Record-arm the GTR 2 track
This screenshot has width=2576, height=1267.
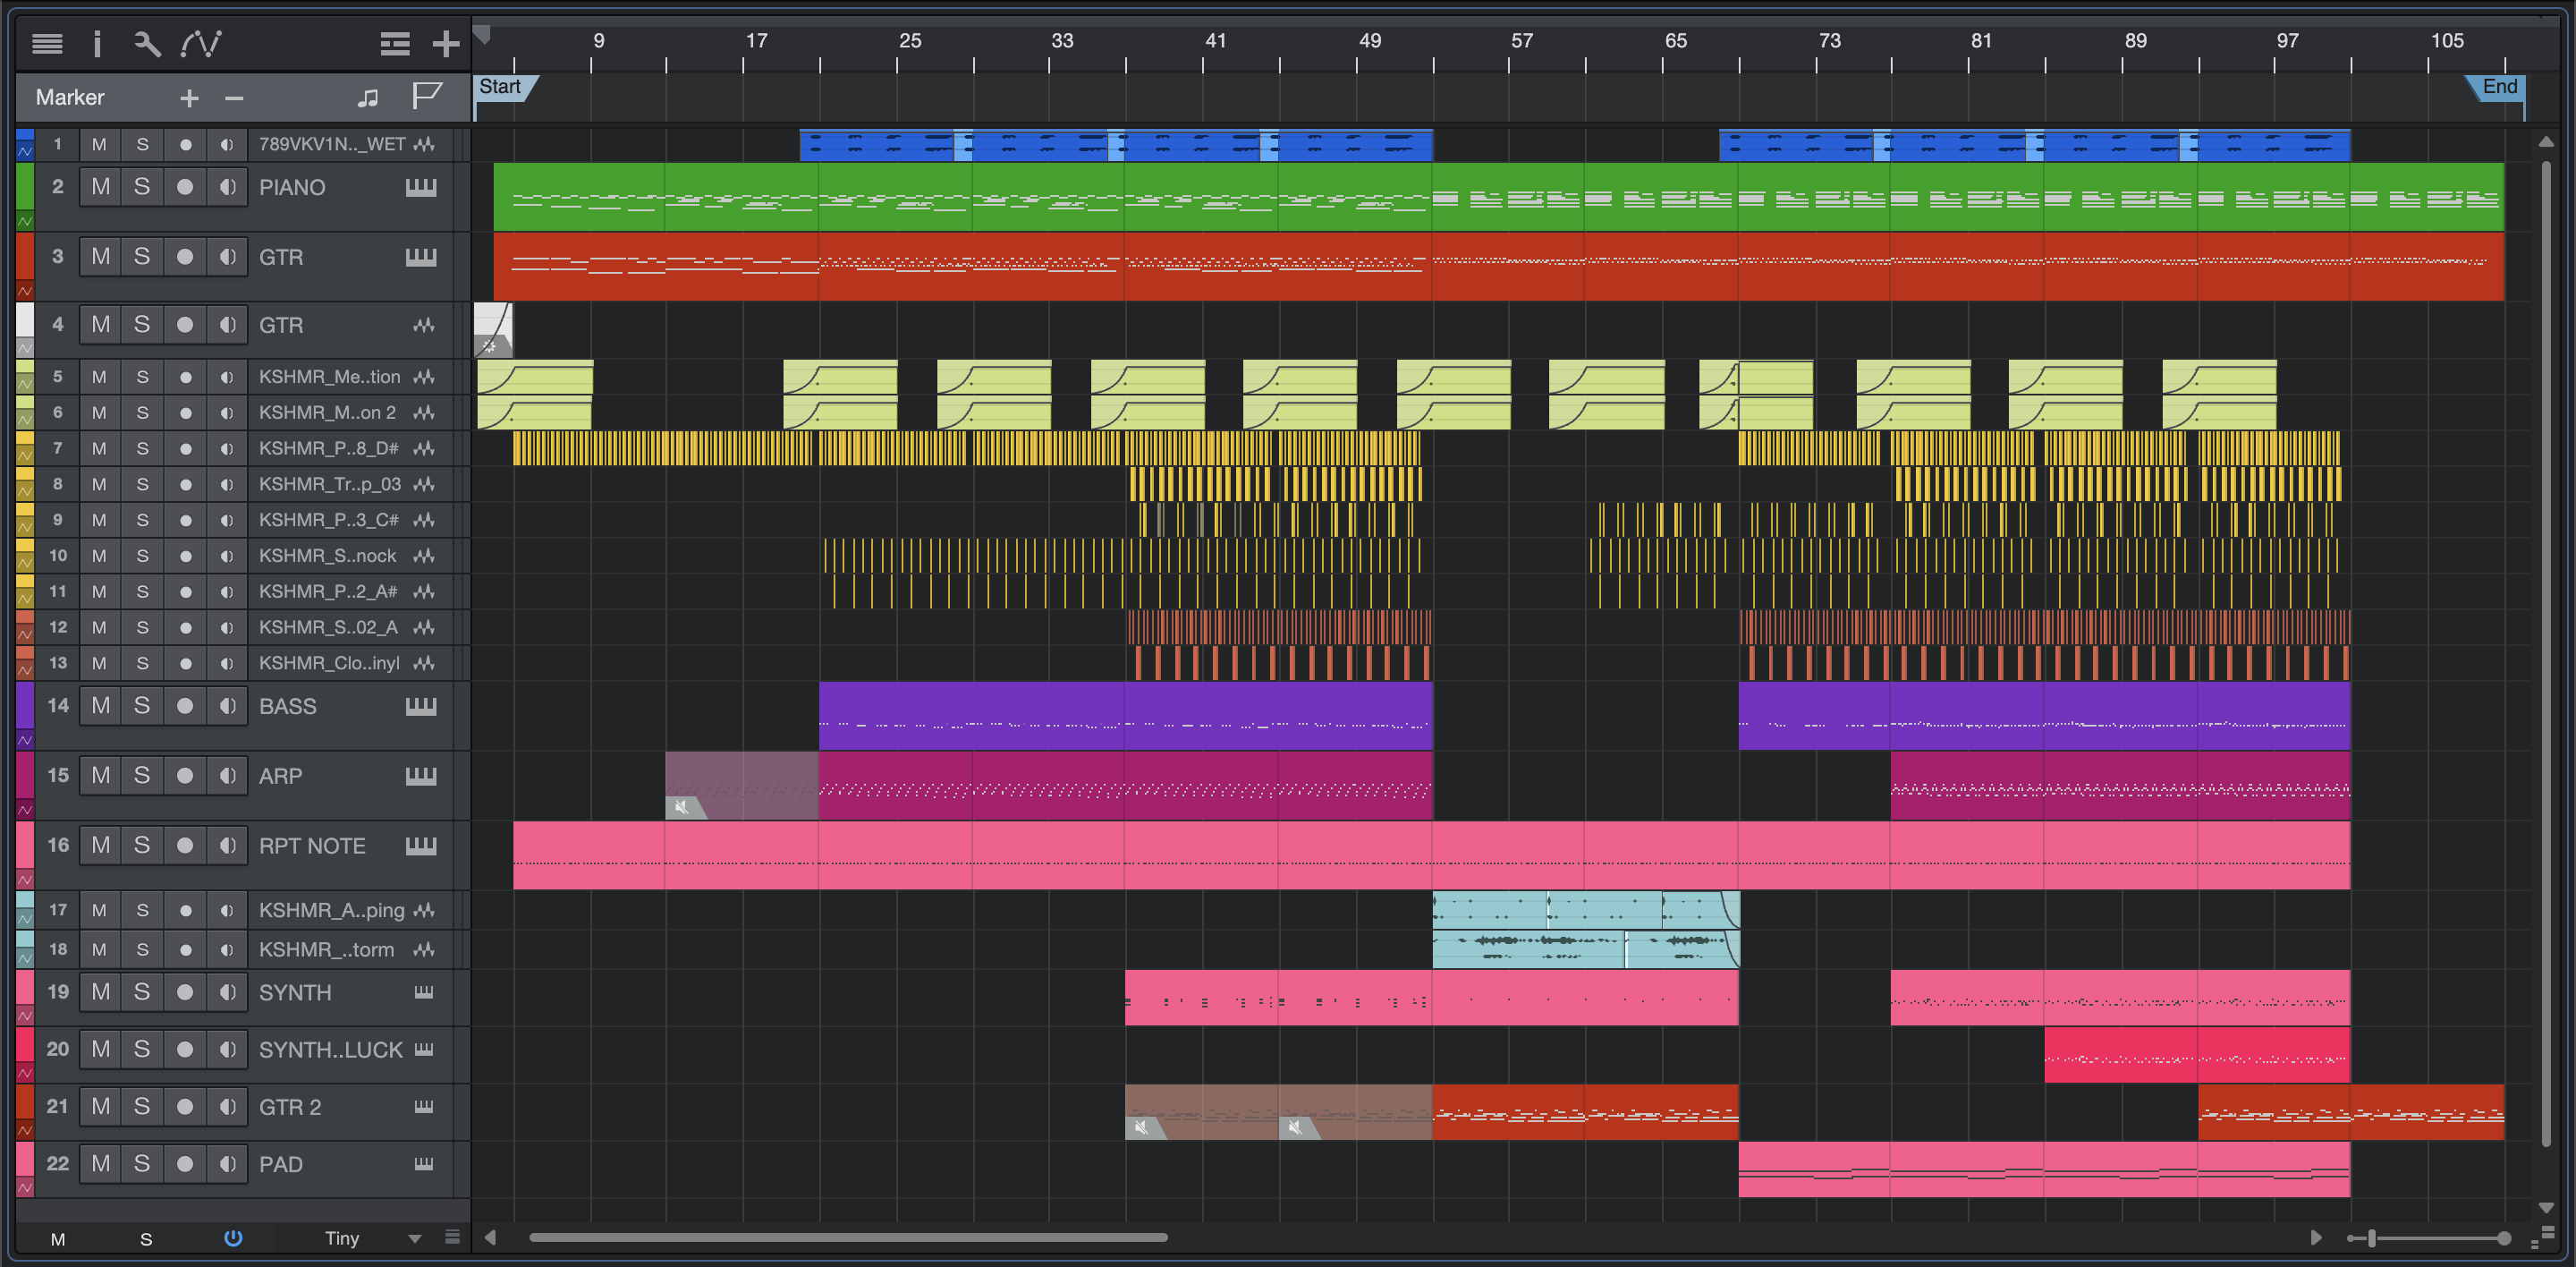point(185,1106)
